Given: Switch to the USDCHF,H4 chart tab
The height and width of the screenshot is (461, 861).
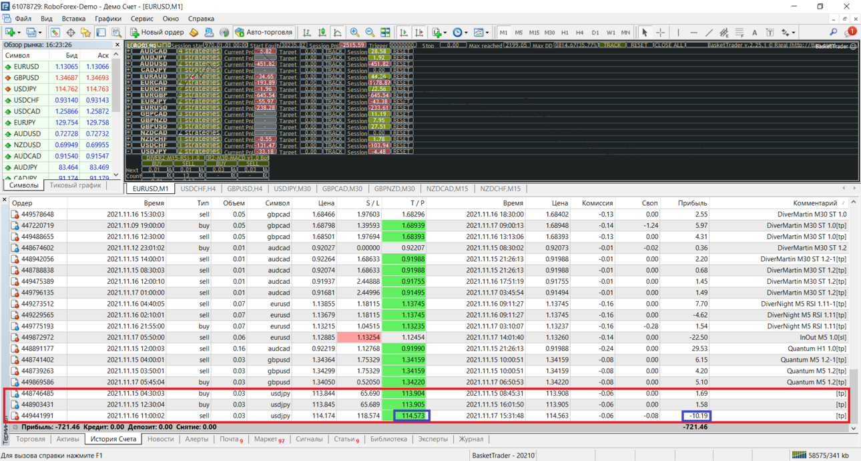Looking at the screenshot, I should pos(198,189).
